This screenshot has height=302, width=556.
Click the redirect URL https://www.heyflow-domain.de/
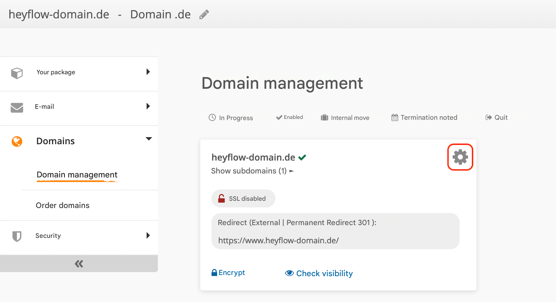278,240
